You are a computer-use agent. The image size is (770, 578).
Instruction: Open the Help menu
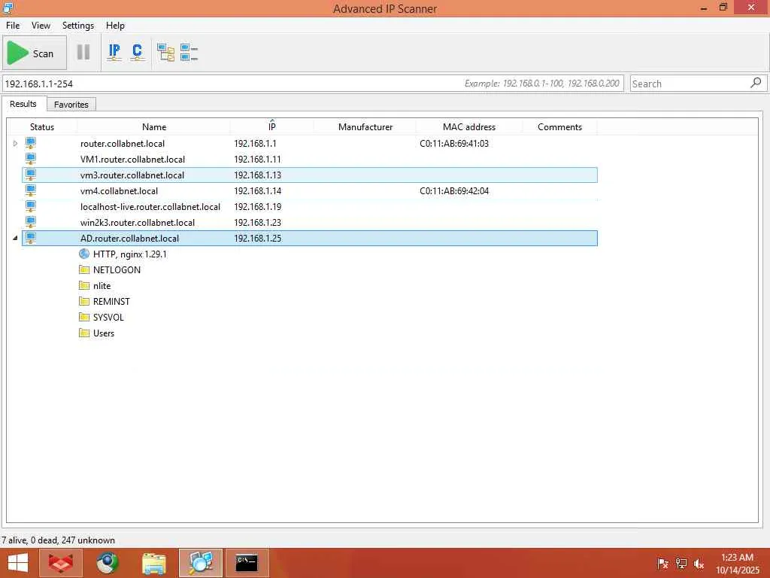click(115, 26)
